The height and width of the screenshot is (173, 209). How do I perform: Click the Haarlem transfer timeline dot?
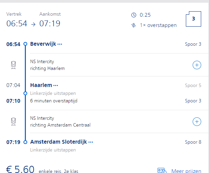(25, 93)
